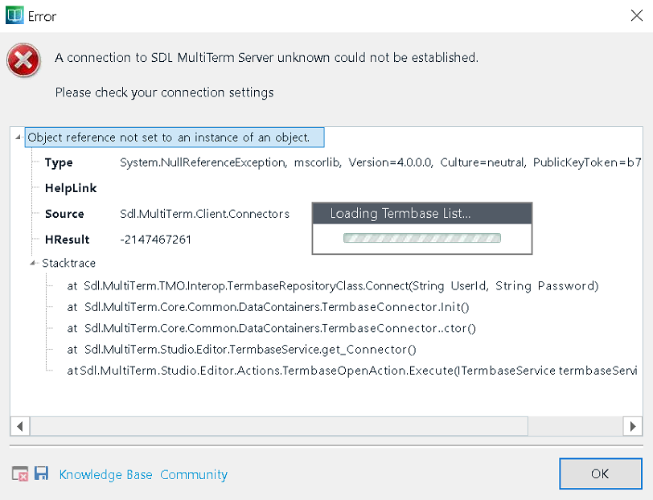Click the copy error details icon
653x500 pixels.
pos(20,473)
